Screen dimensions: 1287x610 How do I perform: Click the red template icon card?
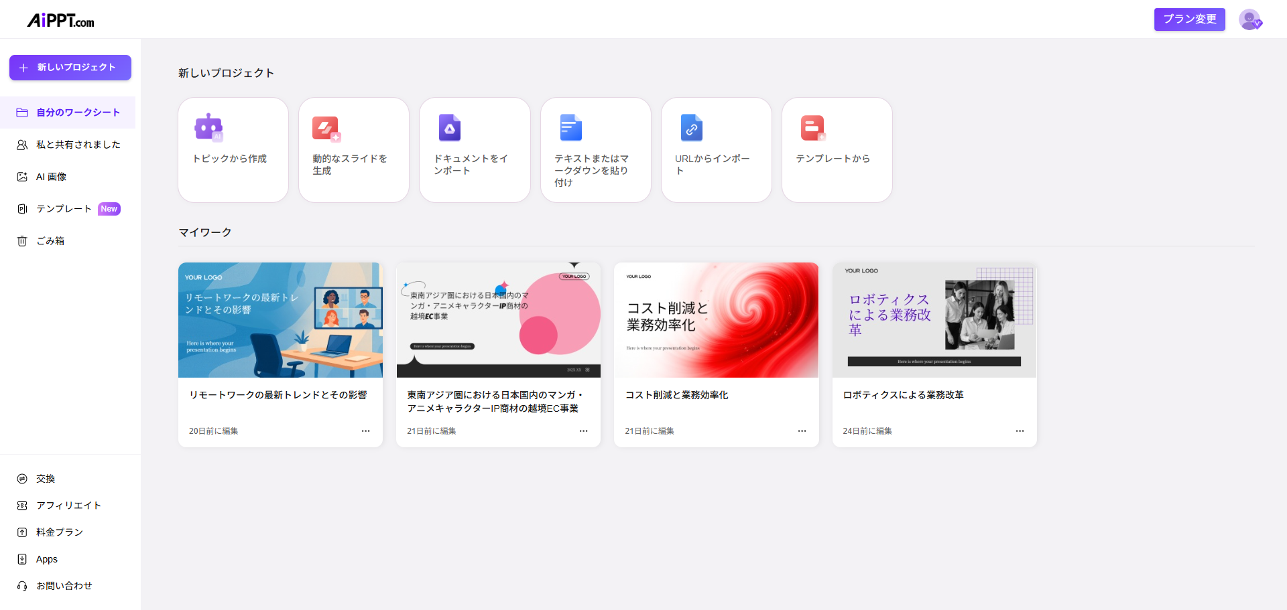coord(812,127)
